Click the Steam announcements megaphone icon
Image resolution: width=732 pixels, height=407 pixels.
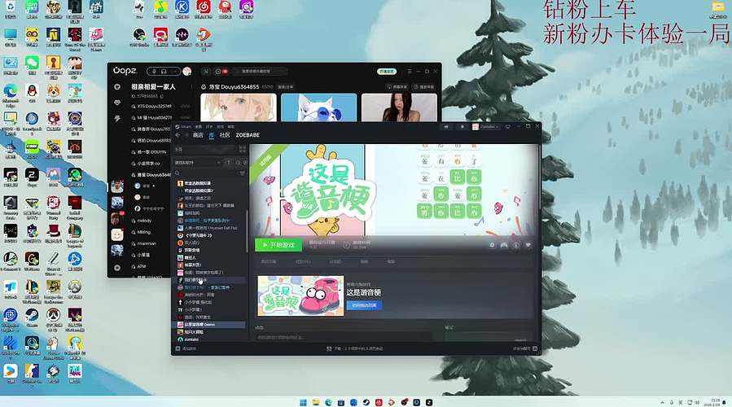pyautogui.click(x=446, y=127)
